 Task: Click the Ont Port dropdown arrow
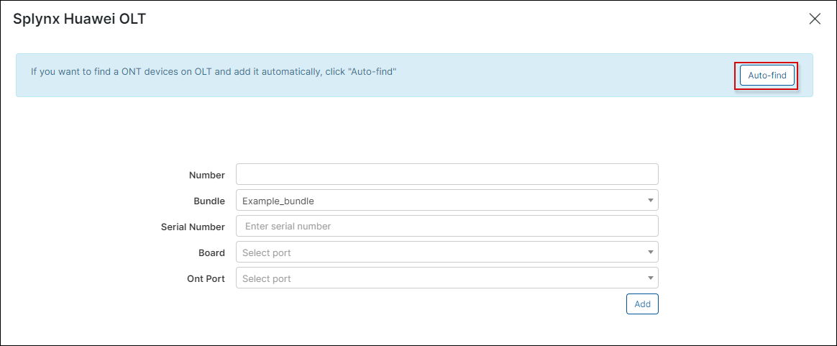click(x=650, y=278)
